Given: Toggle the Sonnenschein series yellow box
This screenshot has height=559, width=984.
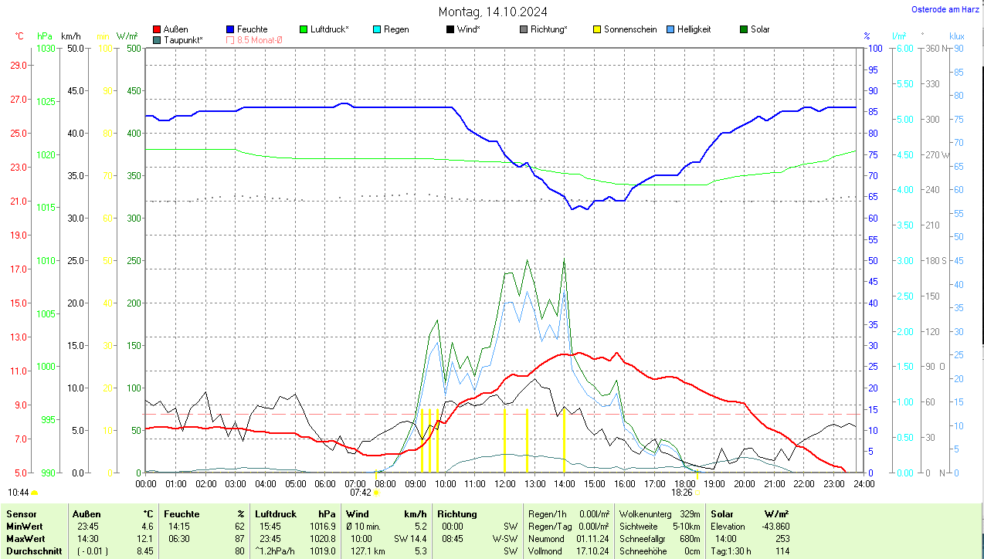Looking at the screenshot, I should pyautogui.click(x=597, y=29).
